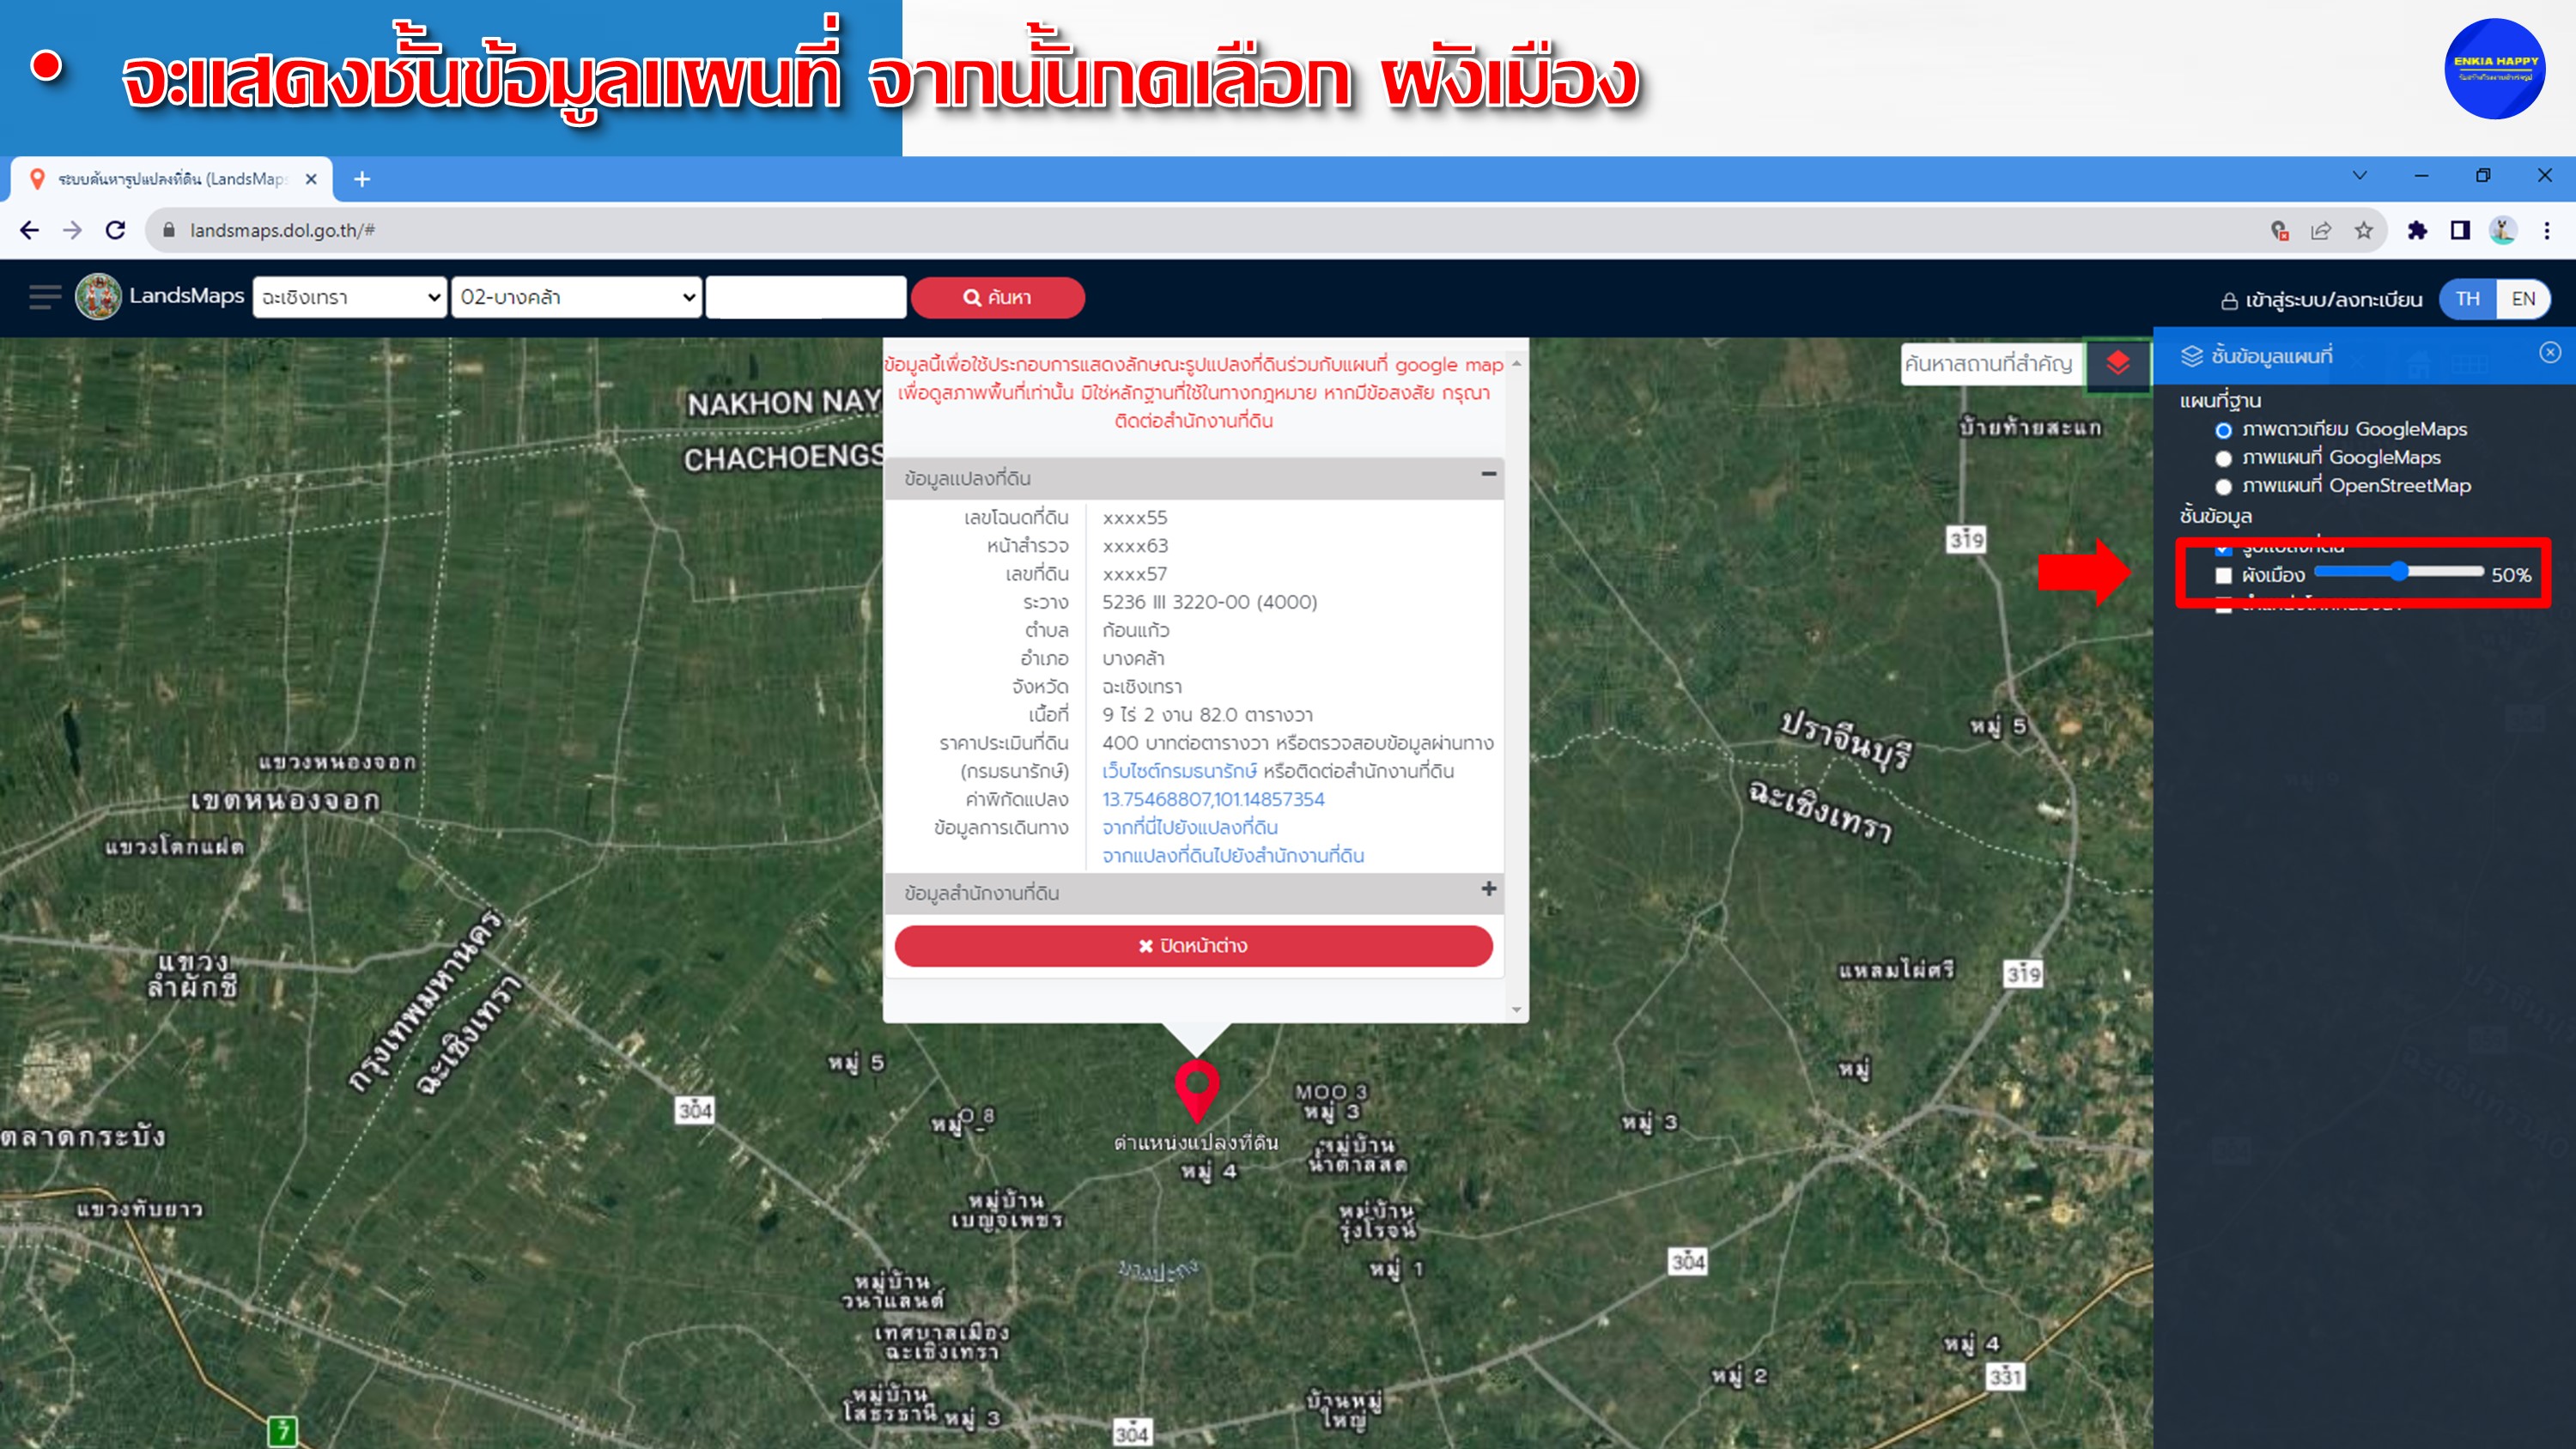This screenshot has width=2576, height=1449.
Task: Click the parcel number input field
Action: (806, 297)
